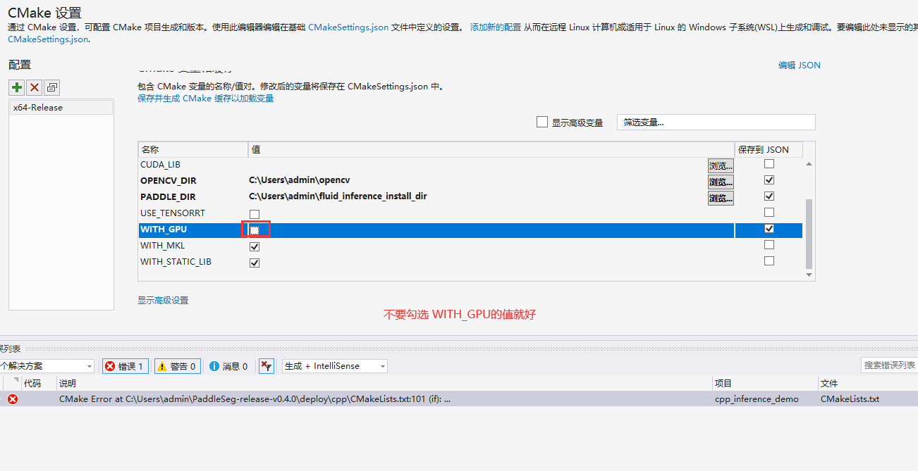The height and width of the screenshot is (471, 918).
Task: Toggle the errors filter showing 错误 1
Action: click(x=126, y=366)
